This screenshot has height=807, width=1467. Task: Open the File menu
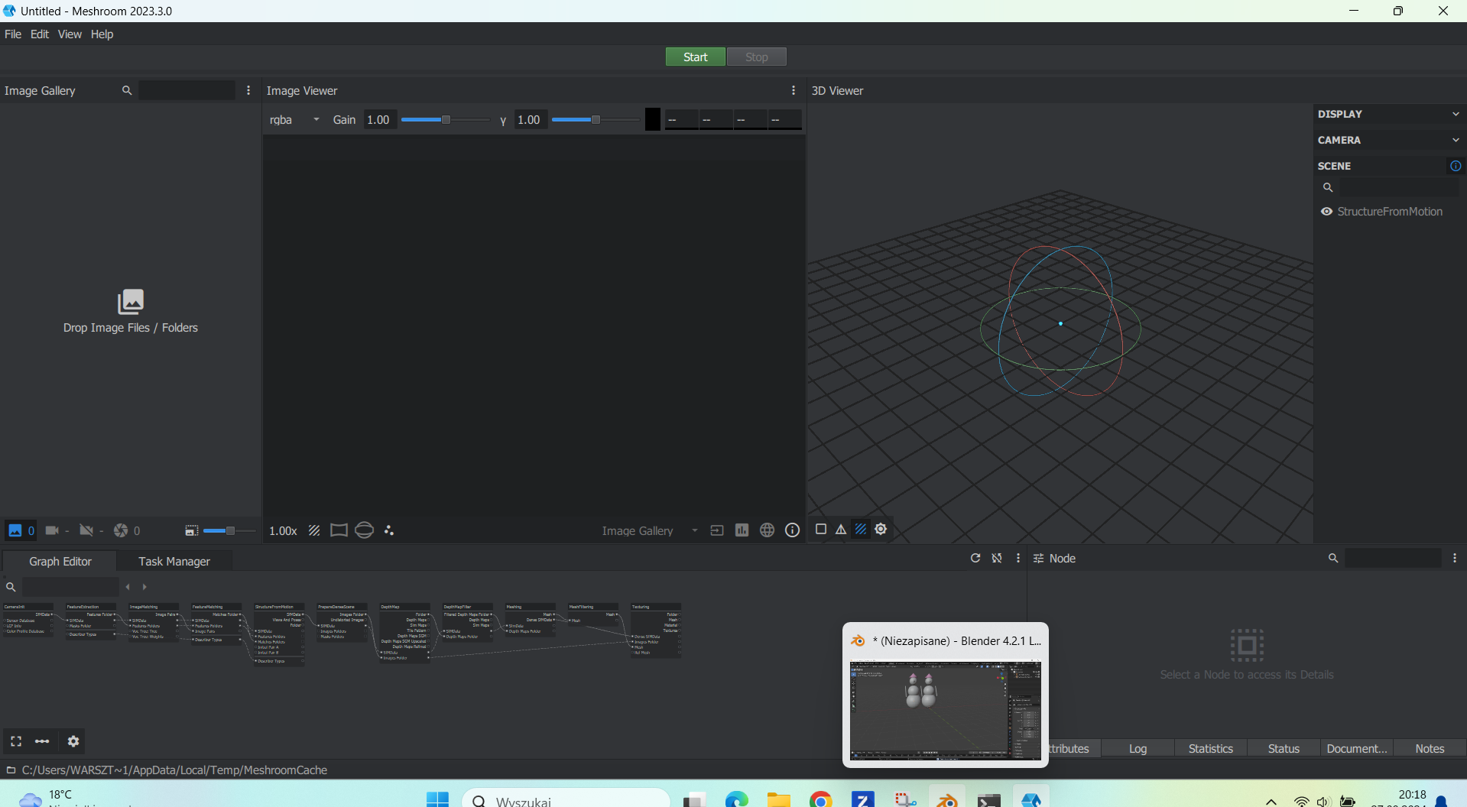(x=13, y=34)
